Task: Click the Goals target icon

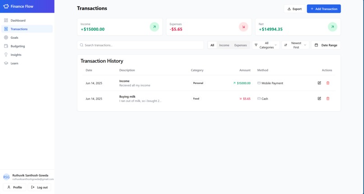Action: [x=6, y=37]
